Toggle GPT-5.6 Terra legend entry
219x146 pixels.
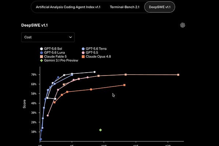click(x=94, y=49)
